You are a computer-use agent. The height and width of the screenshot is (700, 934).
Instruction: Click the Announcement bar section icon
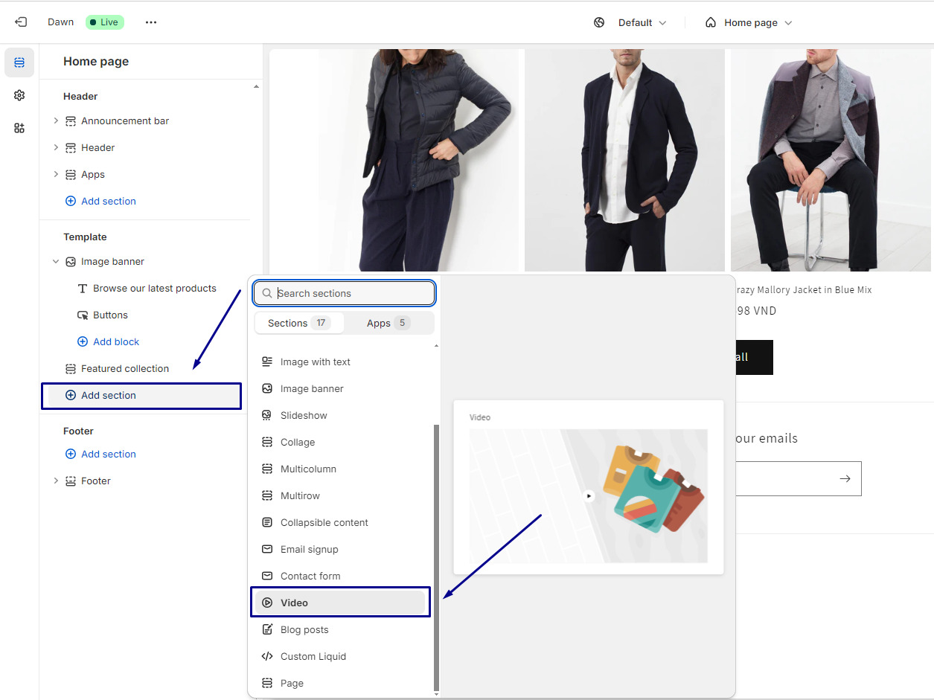coord(71,121)
